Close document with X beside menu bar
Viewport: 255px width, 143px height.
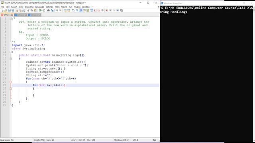point(159,7)
